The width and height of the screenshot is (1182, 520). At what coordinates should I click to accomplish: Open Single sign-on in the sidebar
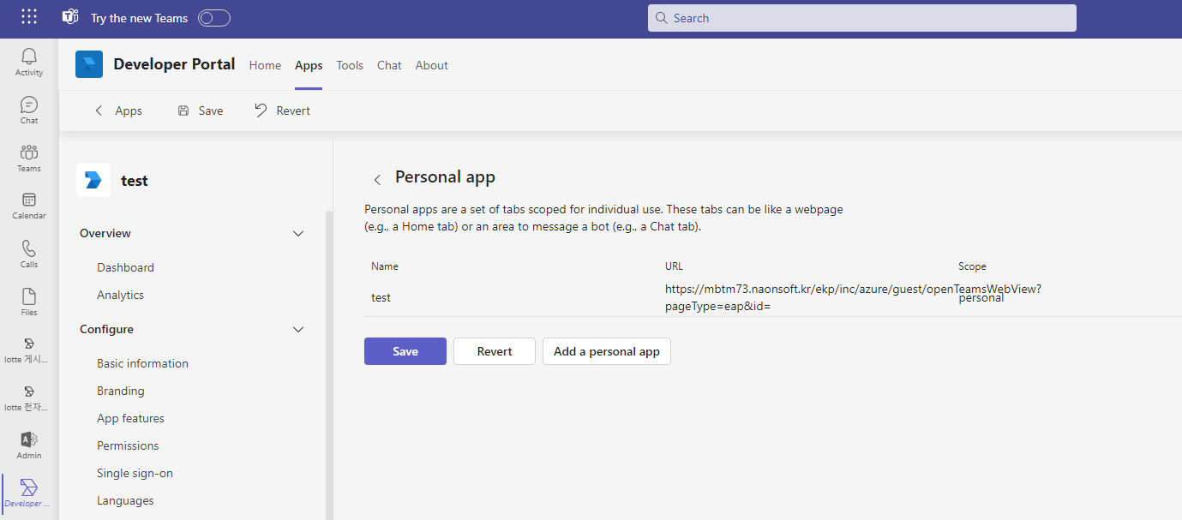135,473
